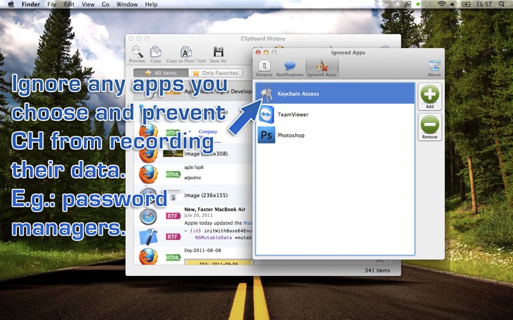The height and width of the screenshot is (320, 513).
Task: Click the battery status icon
Action: 466,4
